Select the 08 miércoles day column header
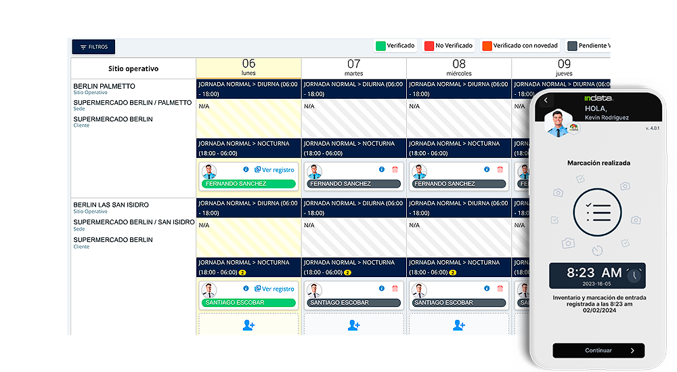This screenshot has height=372, width=677. [x=459, y=67]
